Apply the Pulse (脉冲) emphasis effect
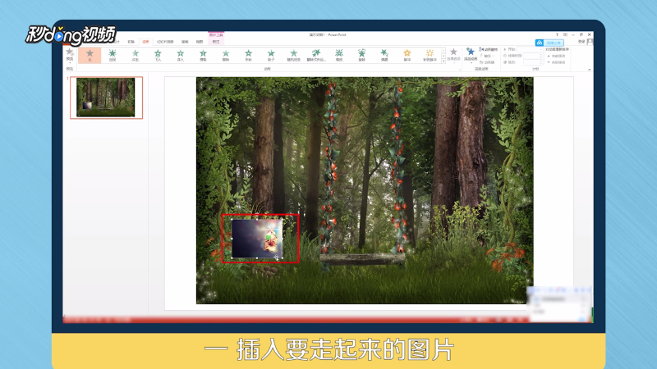This screenshot has height=369, width=657. (x=407, y=55)
